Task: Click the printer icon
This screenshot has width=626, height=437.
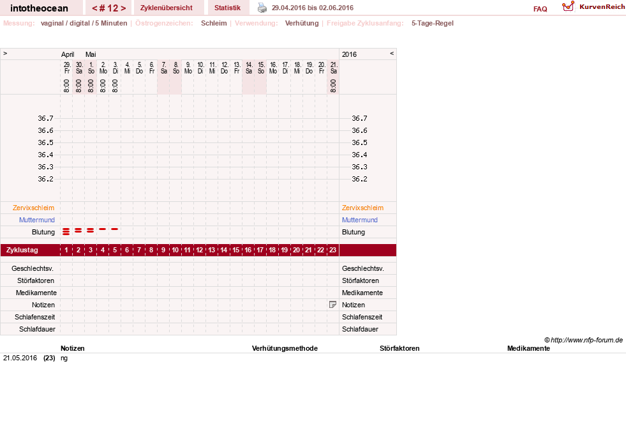Action: 262,8
